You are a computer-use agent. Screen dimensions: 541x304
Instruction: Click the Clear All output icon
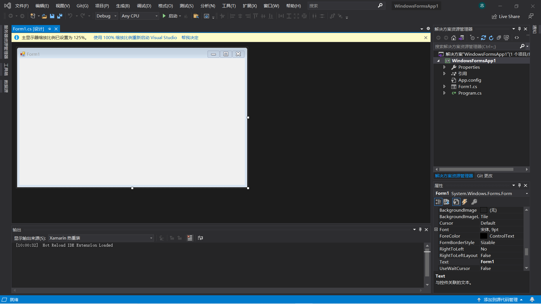pos(190,238)
